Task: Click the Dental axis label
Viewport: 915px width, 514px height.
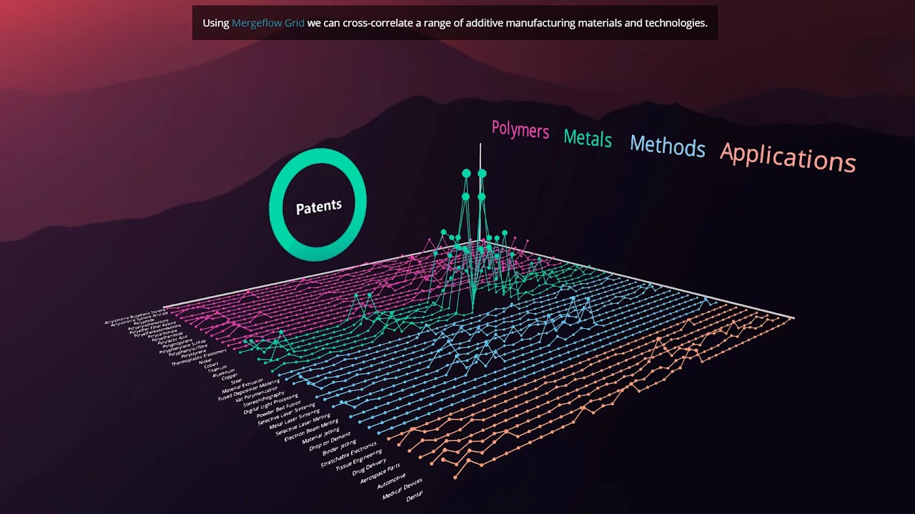Action: (x=415, y=496)
